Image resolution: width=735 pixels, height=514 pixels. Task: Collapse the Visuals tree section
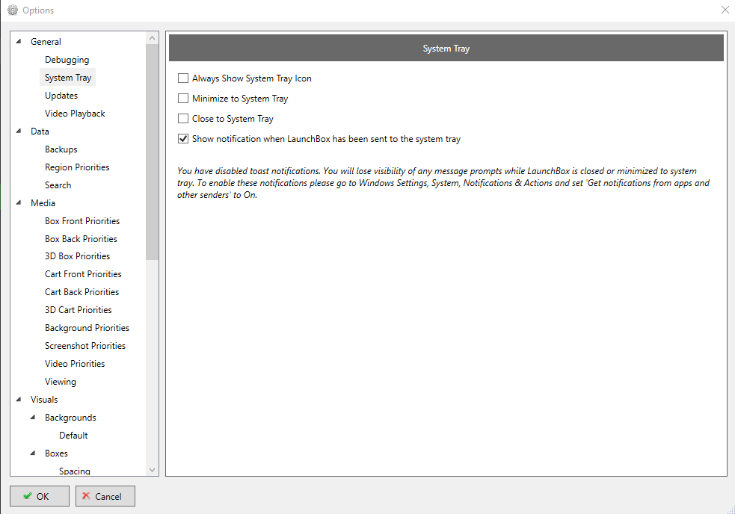pos(19,399)
